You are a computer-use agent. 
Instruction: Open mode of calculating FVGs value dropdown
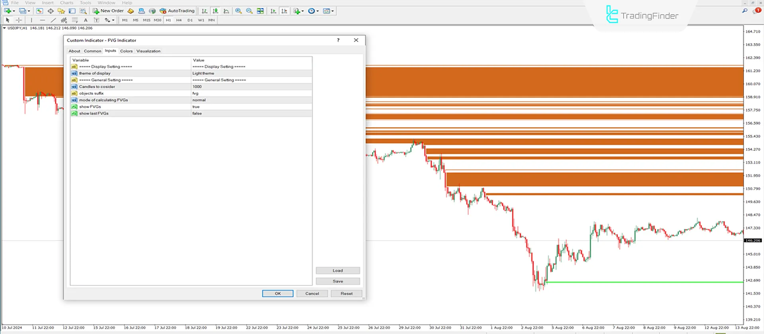[x=251, y=100]
